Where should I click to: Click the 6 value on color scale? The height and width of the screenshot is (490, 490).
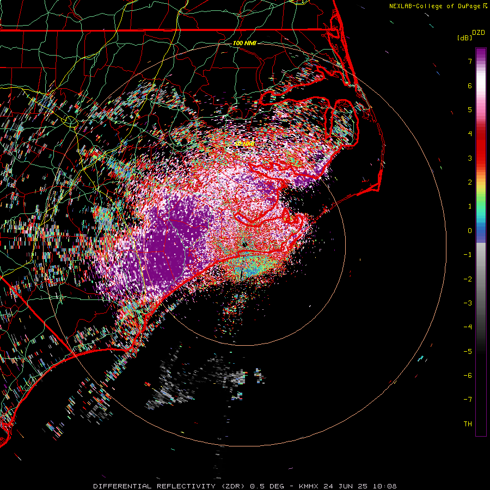click(470, 85)
